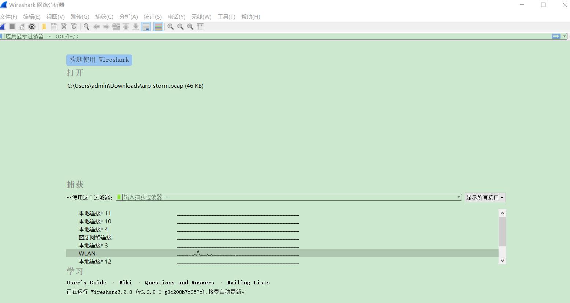Select the WLAN interface
Image resolution: width=570 pixels, height=303 pixels.
coord(282,253)
